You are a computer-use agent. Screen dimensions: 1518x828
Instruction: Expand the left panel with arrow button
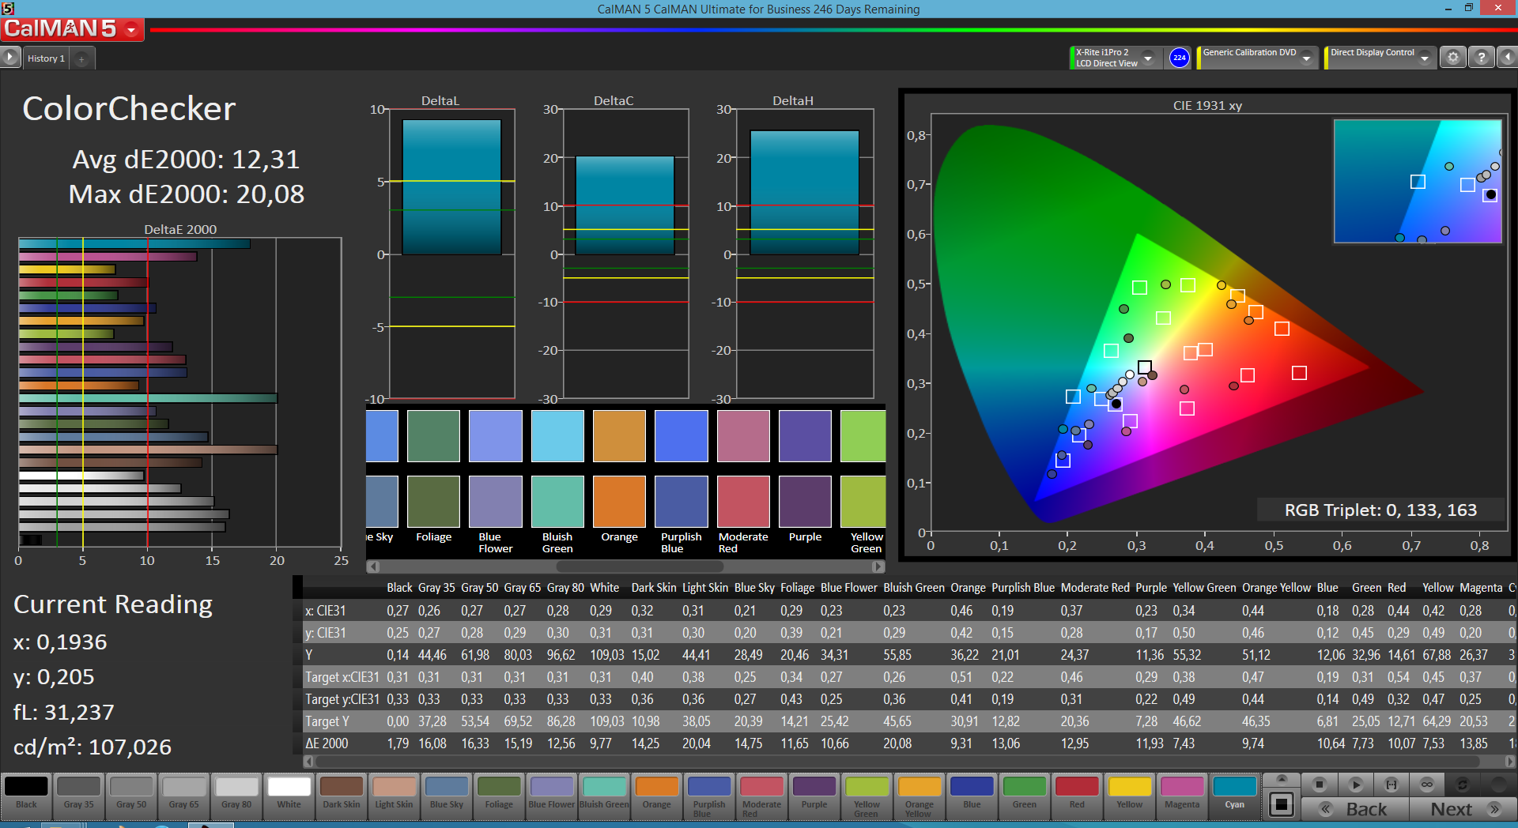coord(9,58)
